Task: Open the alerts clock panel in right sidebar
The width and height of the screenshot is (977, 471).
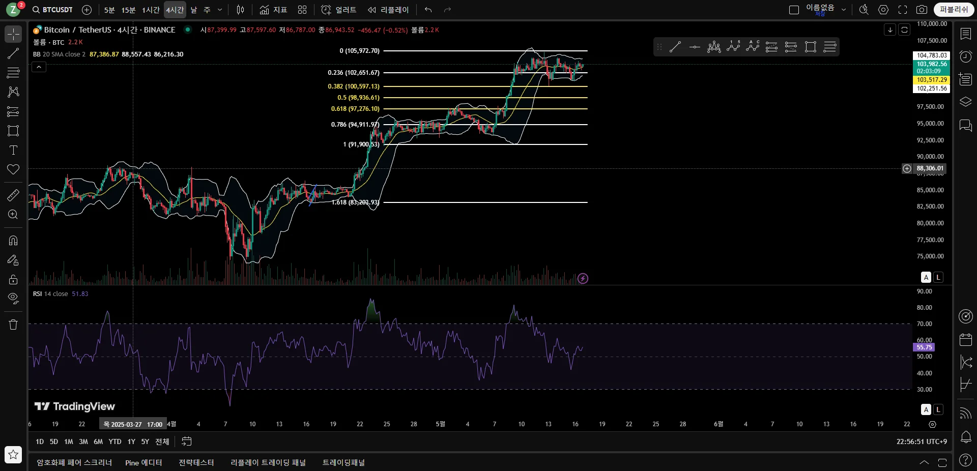Action: coord(965,56)
